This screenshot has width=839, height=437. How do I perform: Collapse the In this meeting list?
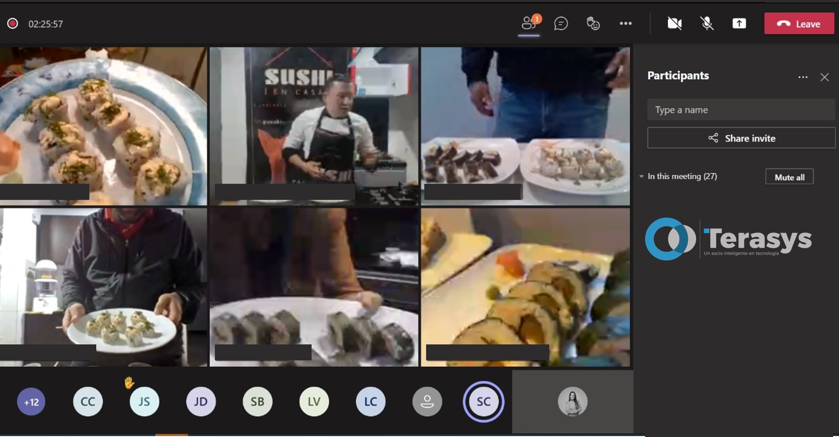point(642,177)
